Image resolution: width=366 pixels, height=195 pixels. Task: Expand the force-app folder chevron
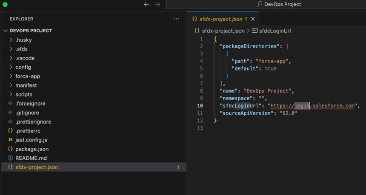pyautogui.click(x=11, y=76)
